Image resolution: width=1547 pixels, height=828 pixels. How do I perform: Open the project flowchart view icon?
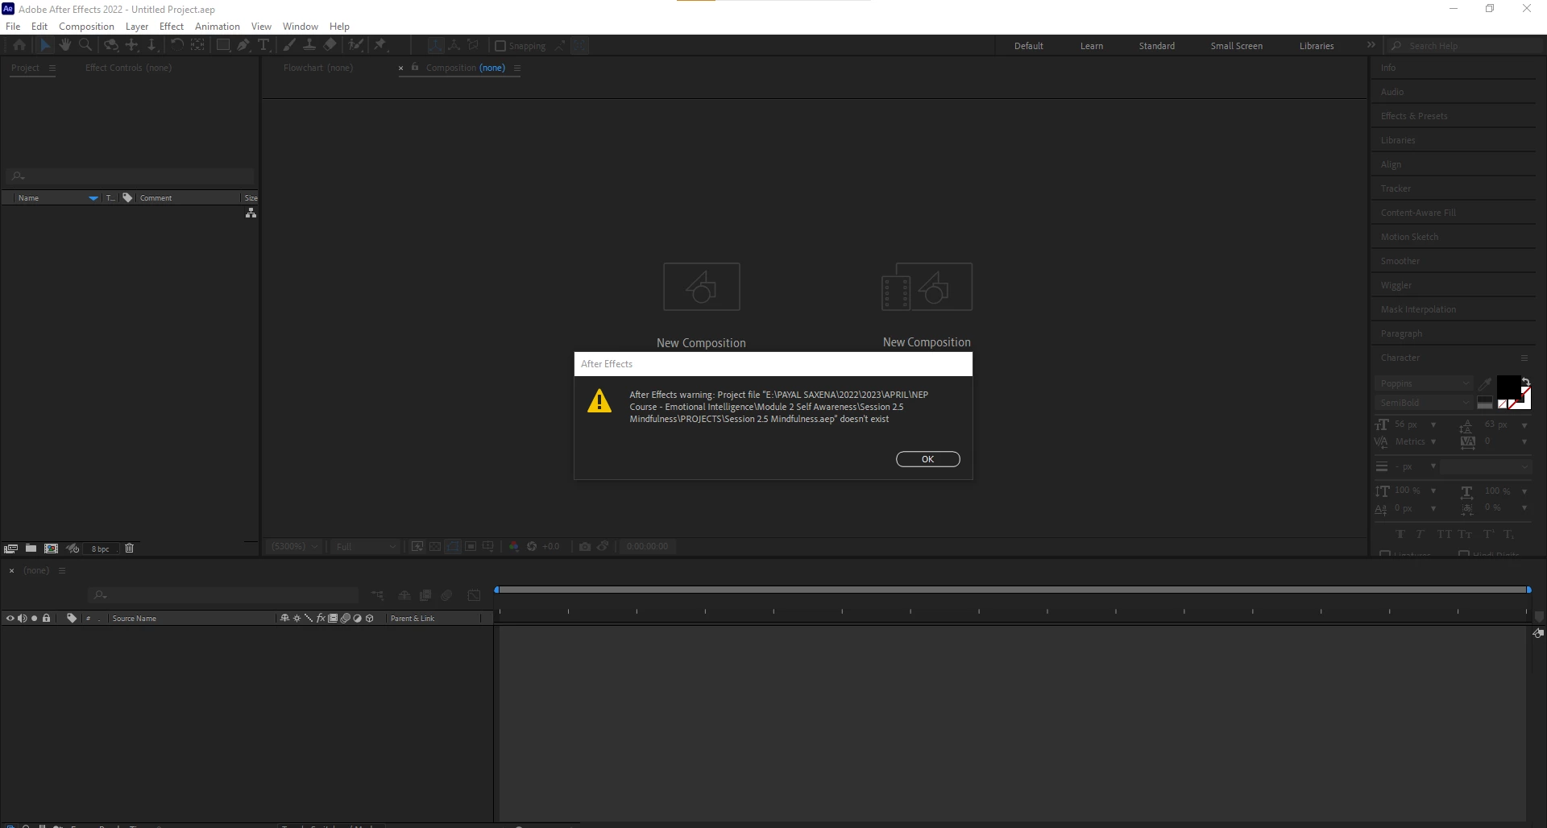251,213
